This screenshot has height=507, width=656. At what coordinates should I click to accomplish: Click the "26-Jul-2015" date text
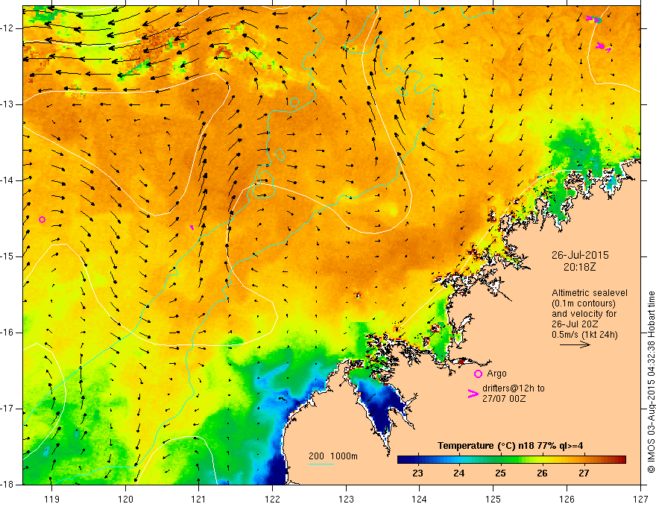580,255
